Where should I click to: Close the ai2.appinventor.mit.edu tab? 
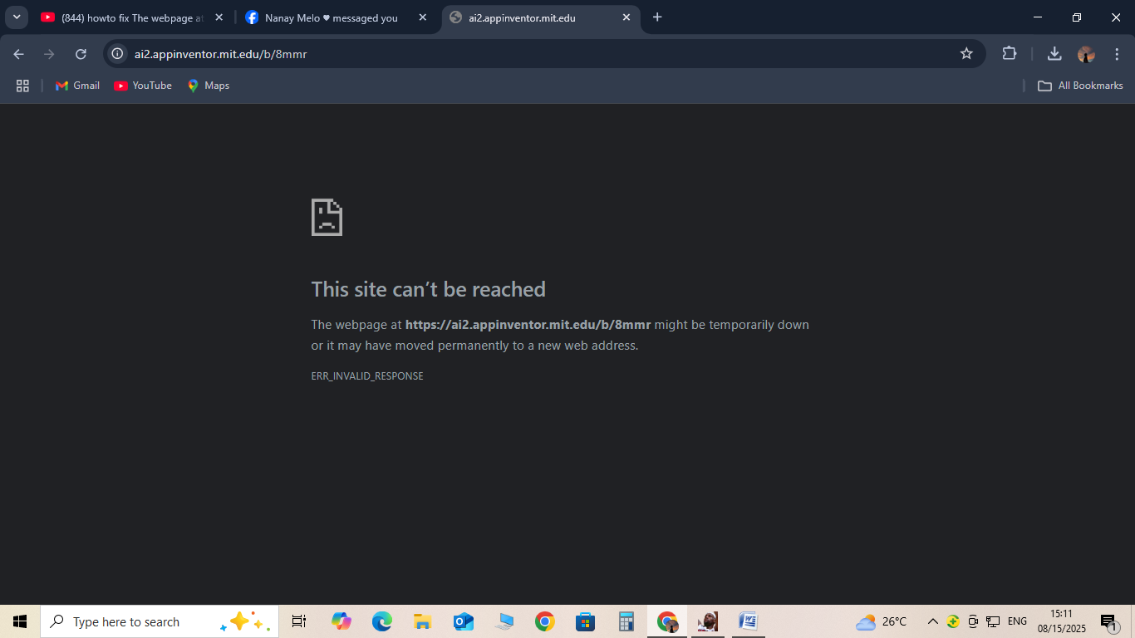point(626,17)
